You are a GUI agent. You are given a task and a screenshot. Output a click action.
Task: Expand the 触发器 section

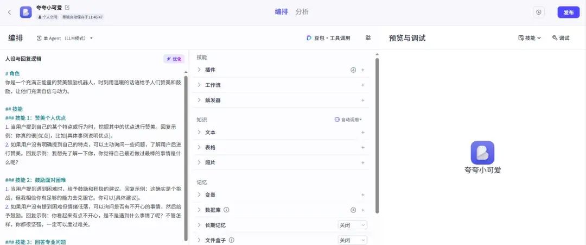tap(199, 100)
